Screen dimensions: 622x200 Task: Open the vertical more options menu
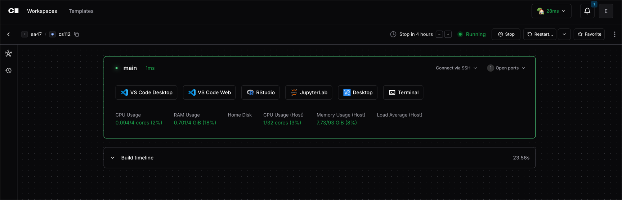(614, 34)
